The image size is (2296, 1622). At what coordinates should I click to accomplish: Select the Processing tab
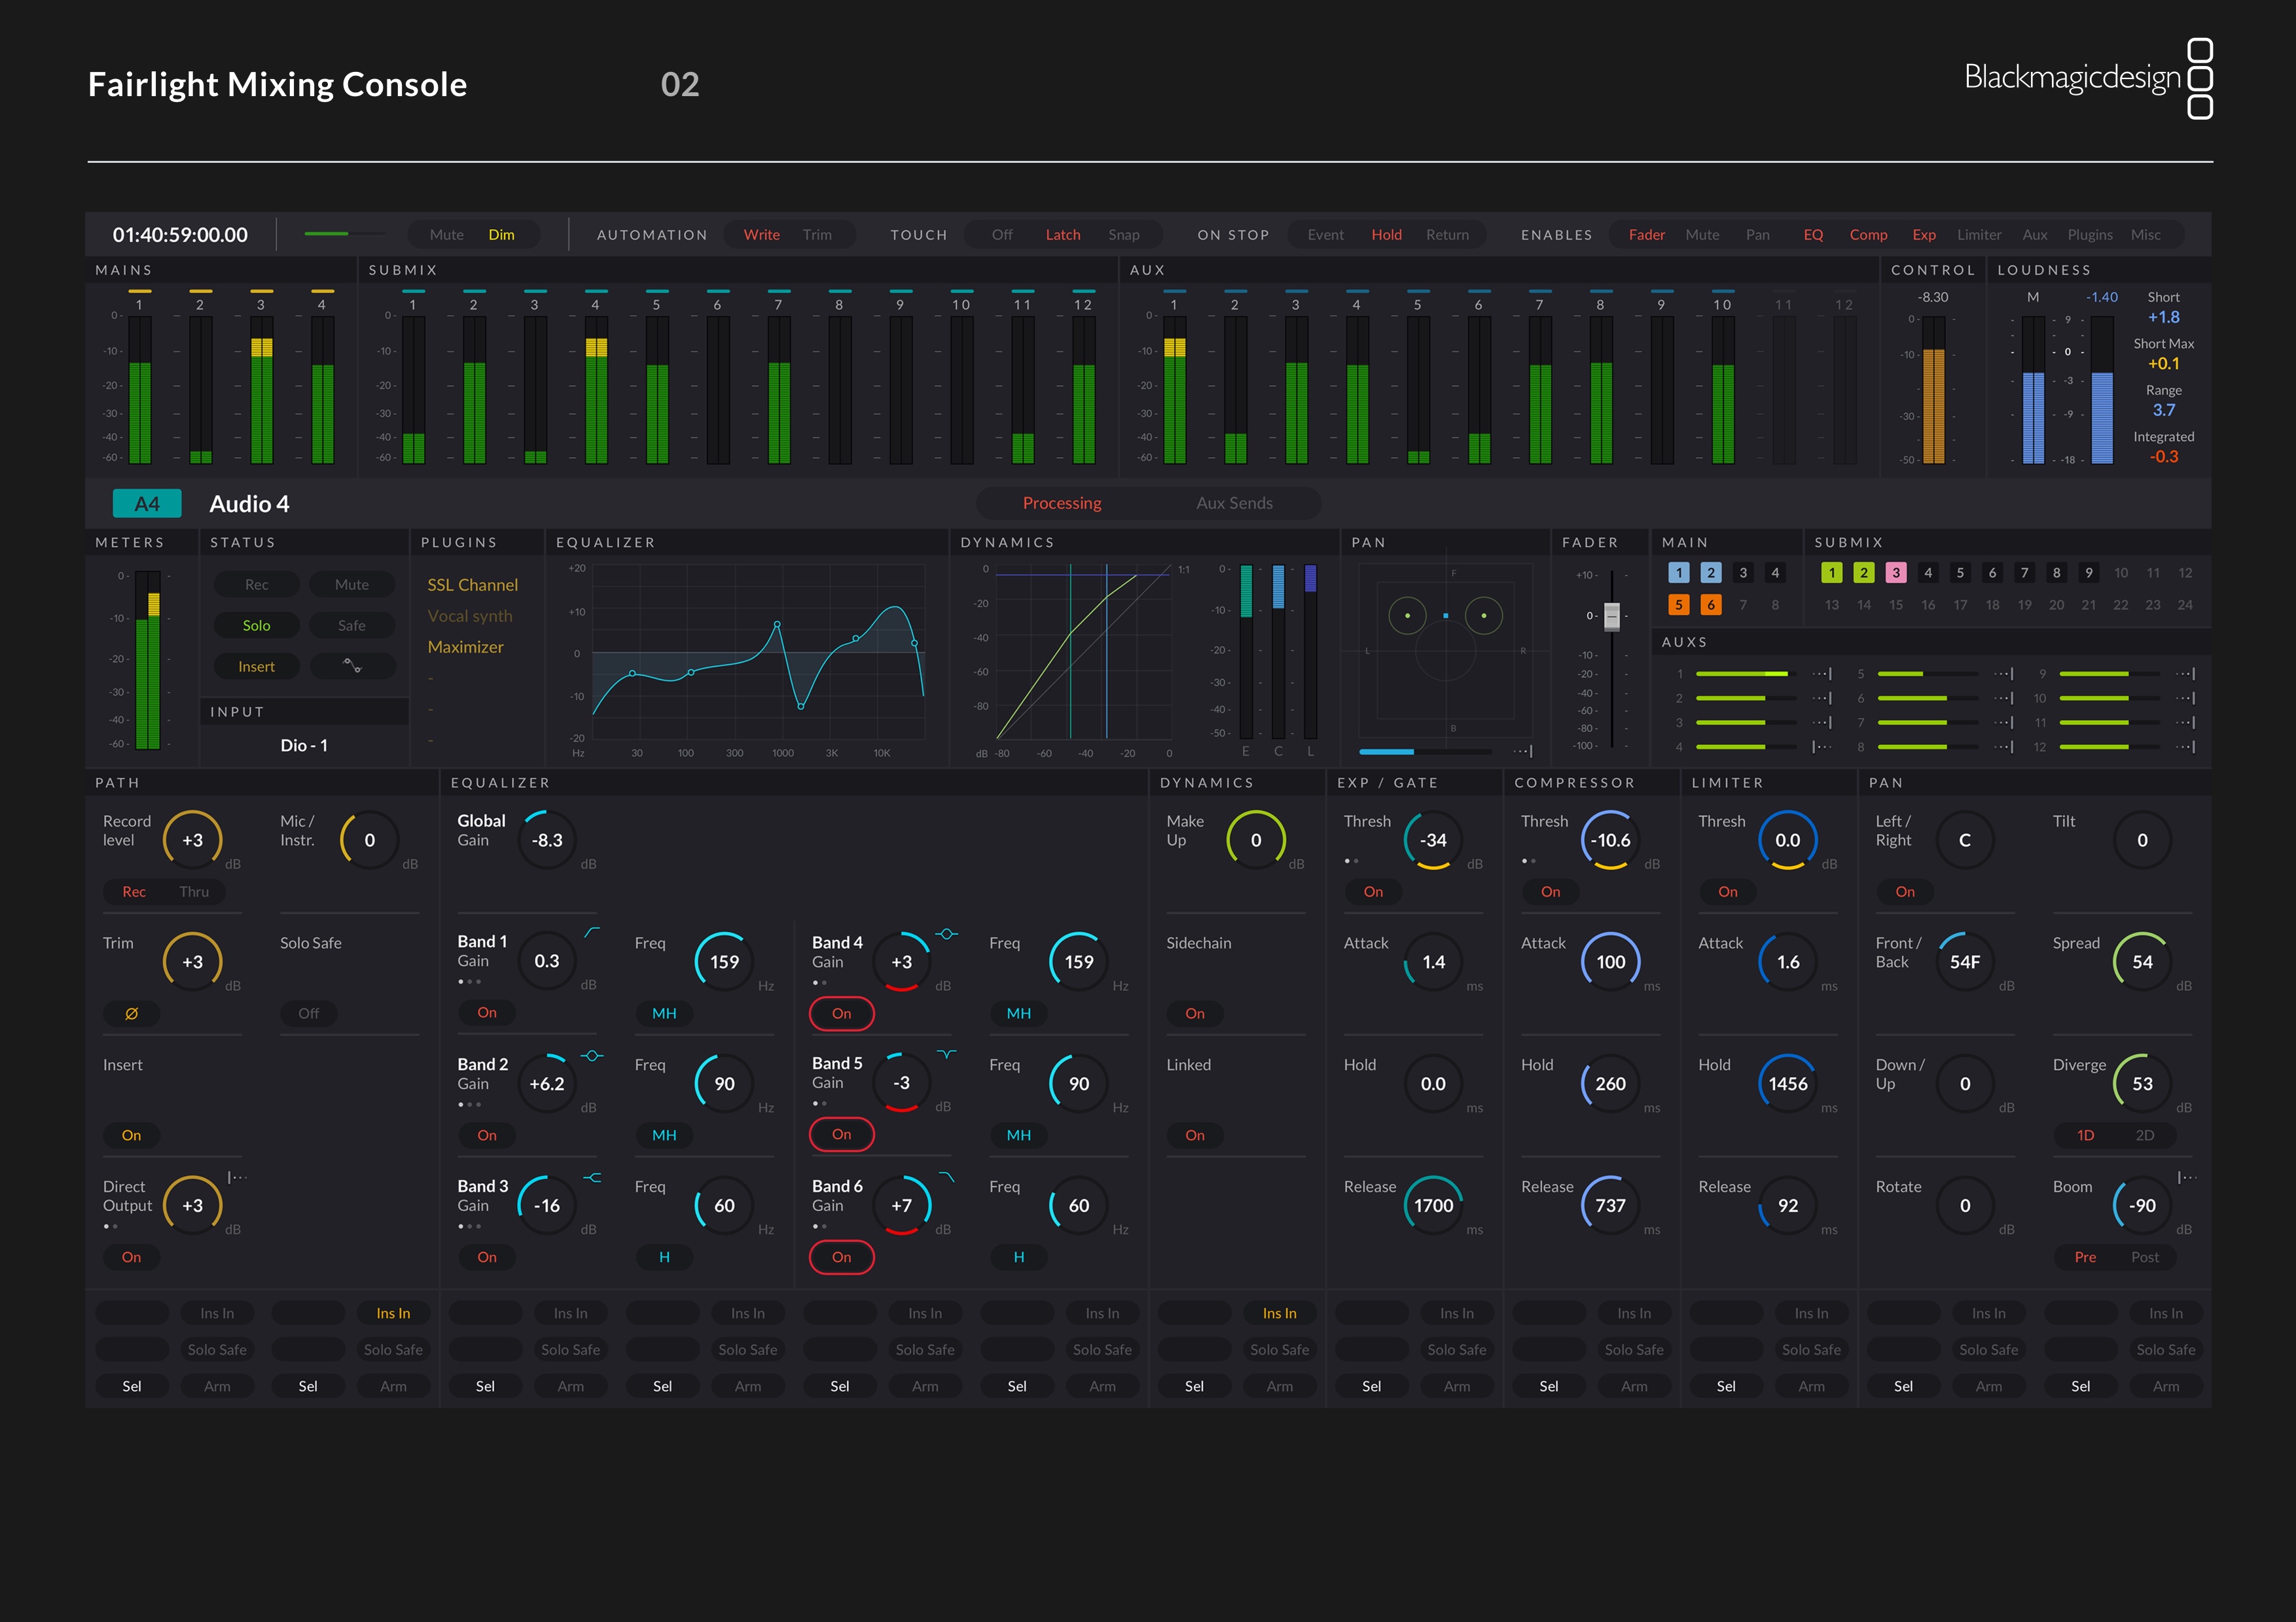point(1062,503)
